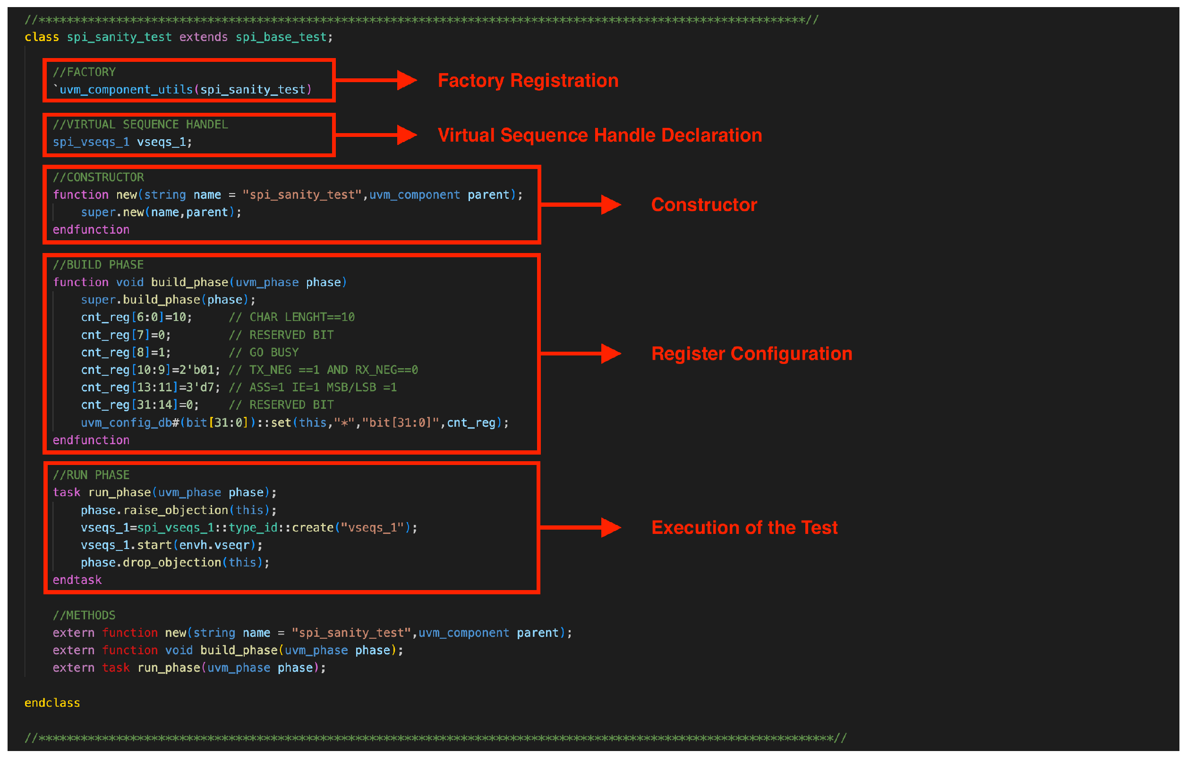Screen dimensions: 1187x760
Task: Click the Execution of the Test label
Action: pos(744,528)
